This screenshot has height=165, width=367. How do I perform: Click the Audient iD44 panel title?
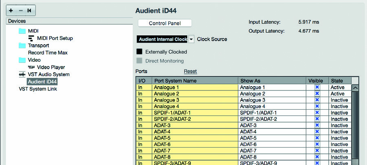(156, 11)
